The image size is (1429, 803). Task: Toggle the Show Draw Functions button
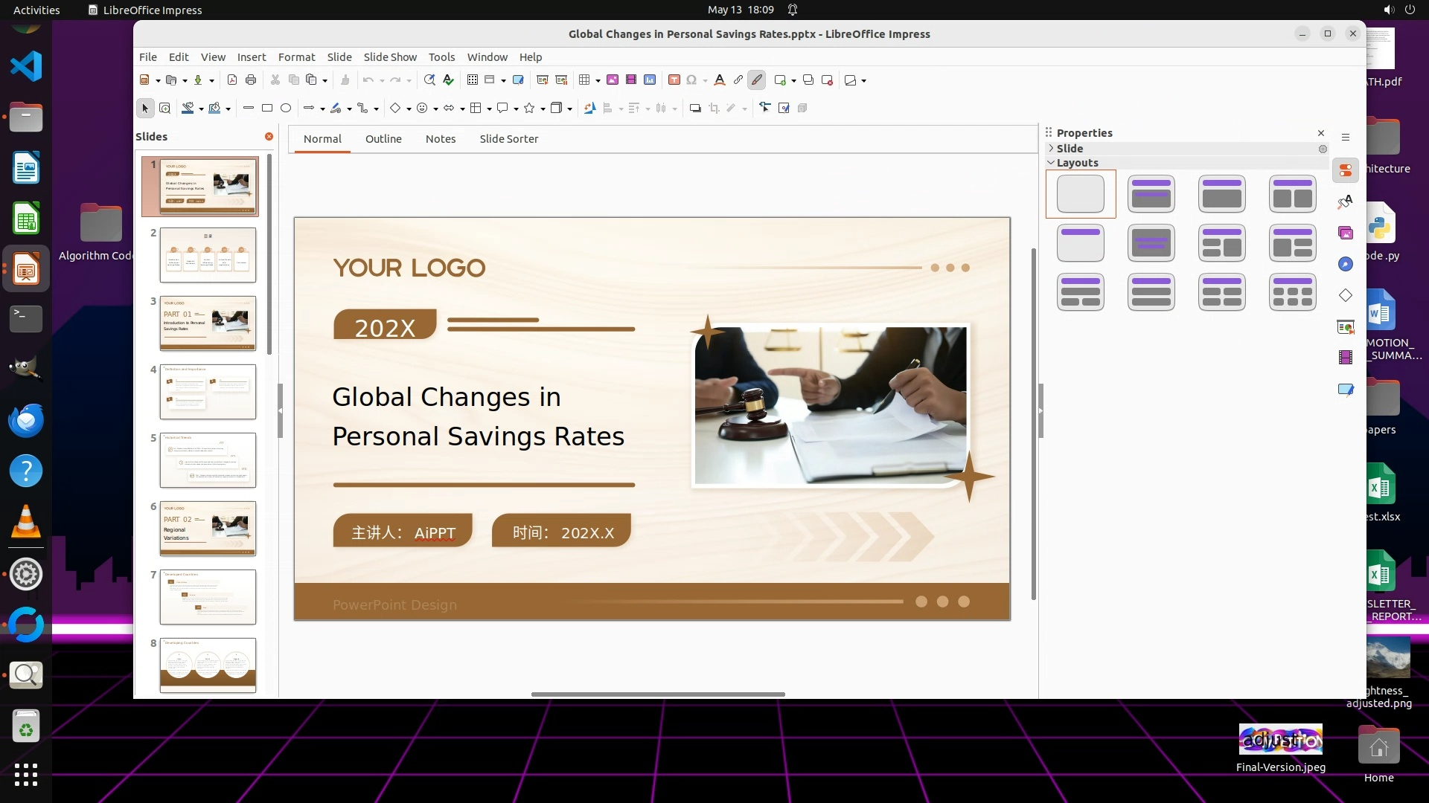point(757,80)
